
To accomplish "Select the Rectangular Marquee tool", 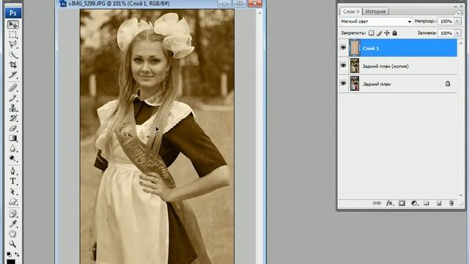I will [x=12, y=34].
